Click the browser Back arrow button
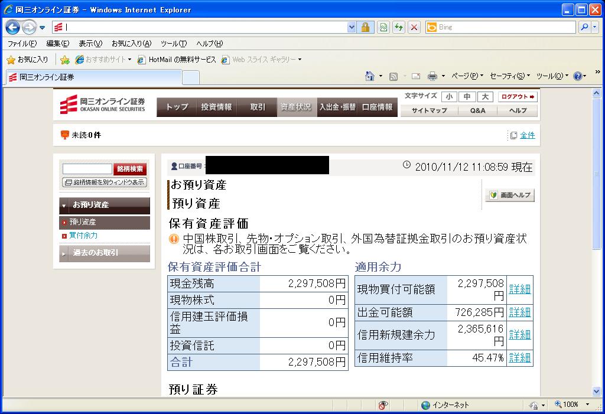The image size is (605, 414). click(x=13, y=27)
